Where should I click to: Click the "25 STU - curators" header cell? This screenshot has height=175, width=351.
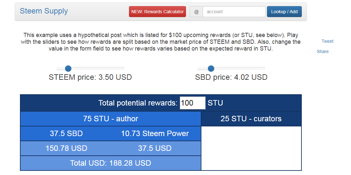251,119
